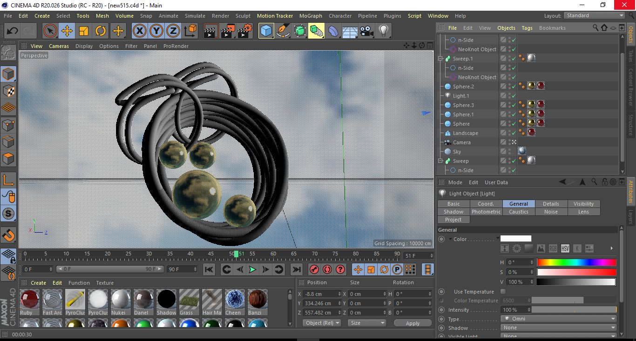Select HSV color mode button
Screen dimensions: 636x341
(565, 248)
